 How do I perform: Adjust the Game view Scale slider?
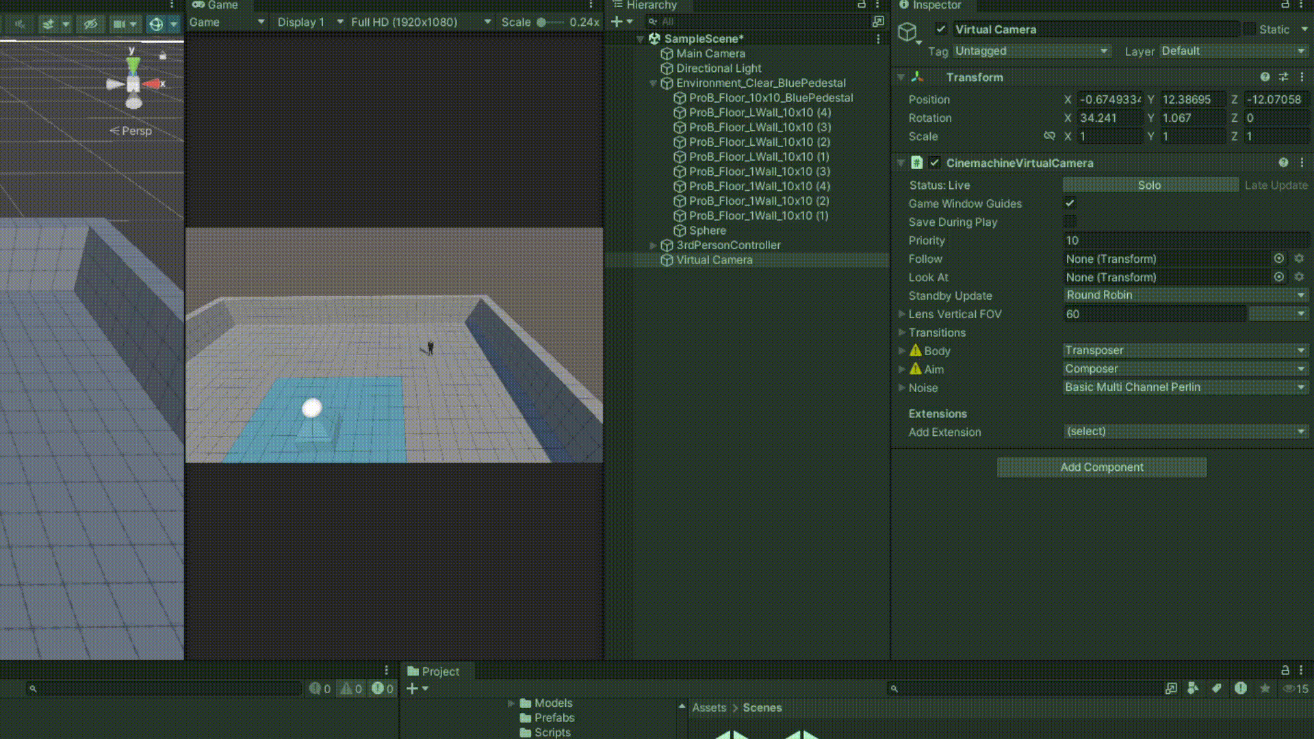point(541,22)
